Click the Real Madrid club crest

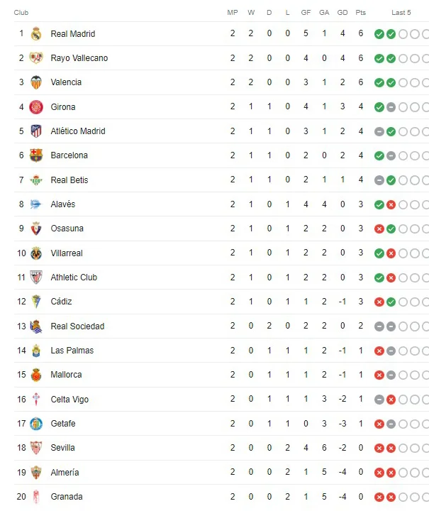[x=36, y=33]
